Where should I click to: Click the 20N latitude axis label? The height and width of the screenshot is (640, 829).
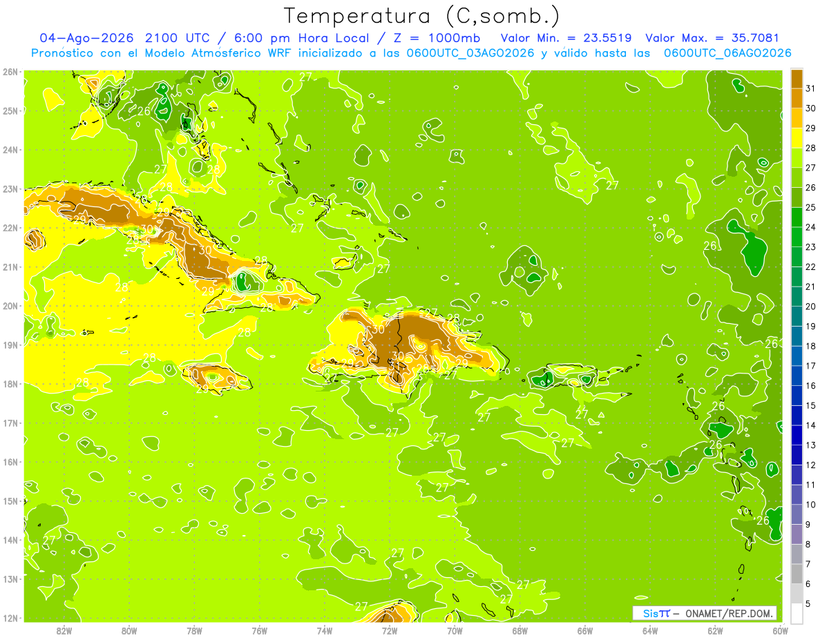(10, 306)
